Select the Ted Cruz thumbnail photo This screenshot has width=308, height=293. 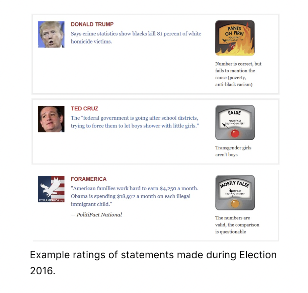51,119
